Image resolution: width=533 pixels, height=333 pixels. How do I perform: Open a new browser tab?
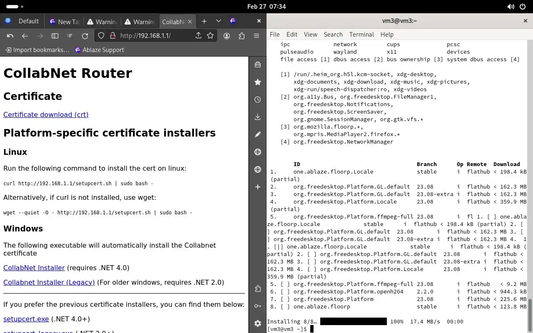[x=204, y=21]
